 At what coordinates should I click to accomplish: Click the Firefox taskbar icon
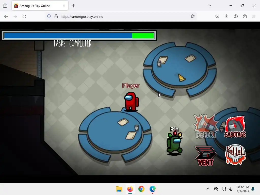130,189
